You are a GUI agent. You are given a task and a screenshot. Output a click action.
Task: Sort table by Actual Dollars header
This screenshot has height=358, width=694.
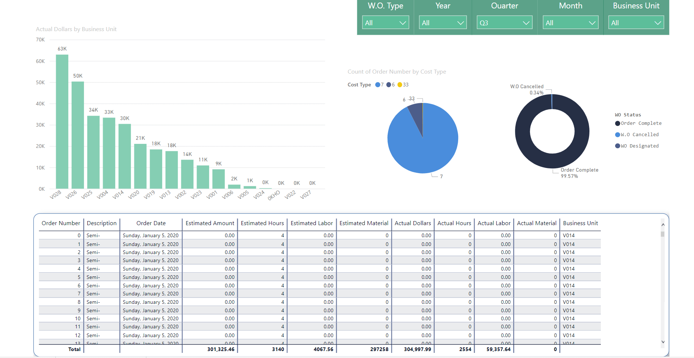click(413, 223)
